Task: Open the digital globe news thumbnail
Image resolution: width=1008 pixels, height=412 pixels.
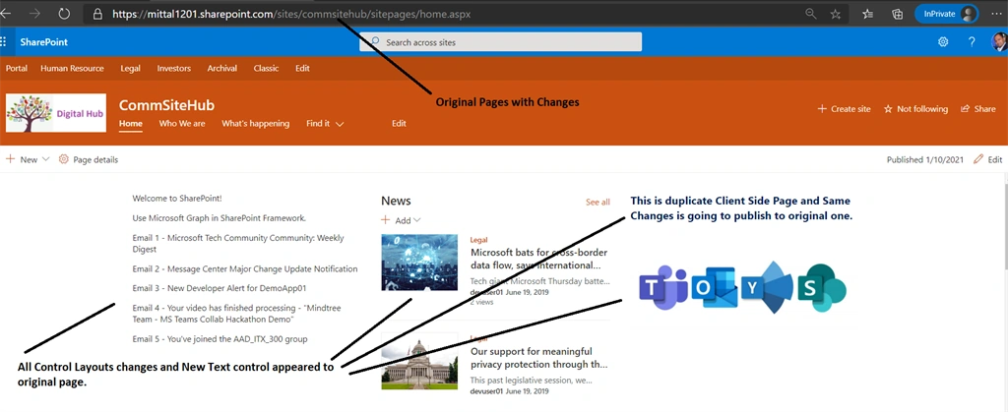Action: coord(419,262)
